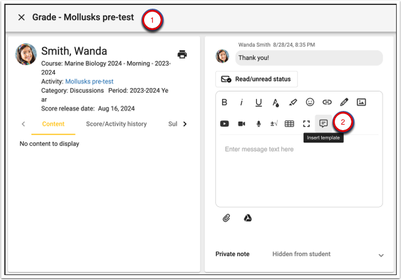
Task: Insert a math equation
Action: pyautogui.click(x=273, y=123)
